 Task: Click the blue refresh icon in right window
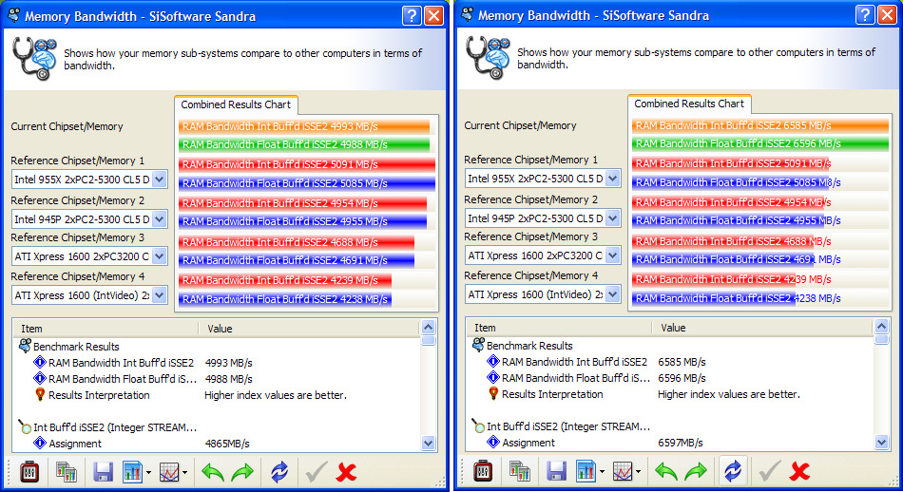(x=732, y=471)
